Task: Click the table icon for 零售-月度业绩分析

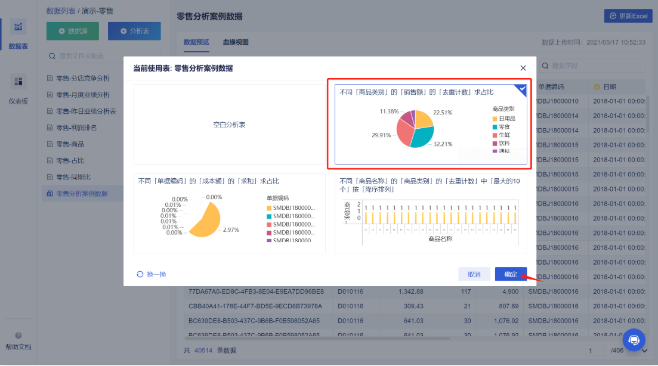Action: click(x=50, y=95)
